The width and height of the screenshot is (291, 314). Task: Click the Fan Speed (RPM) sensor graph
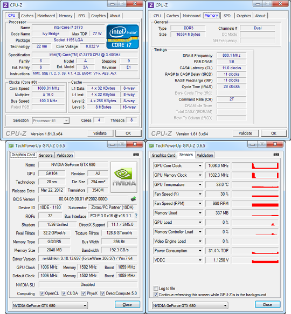pyautogui.click(x=255, y=203)
